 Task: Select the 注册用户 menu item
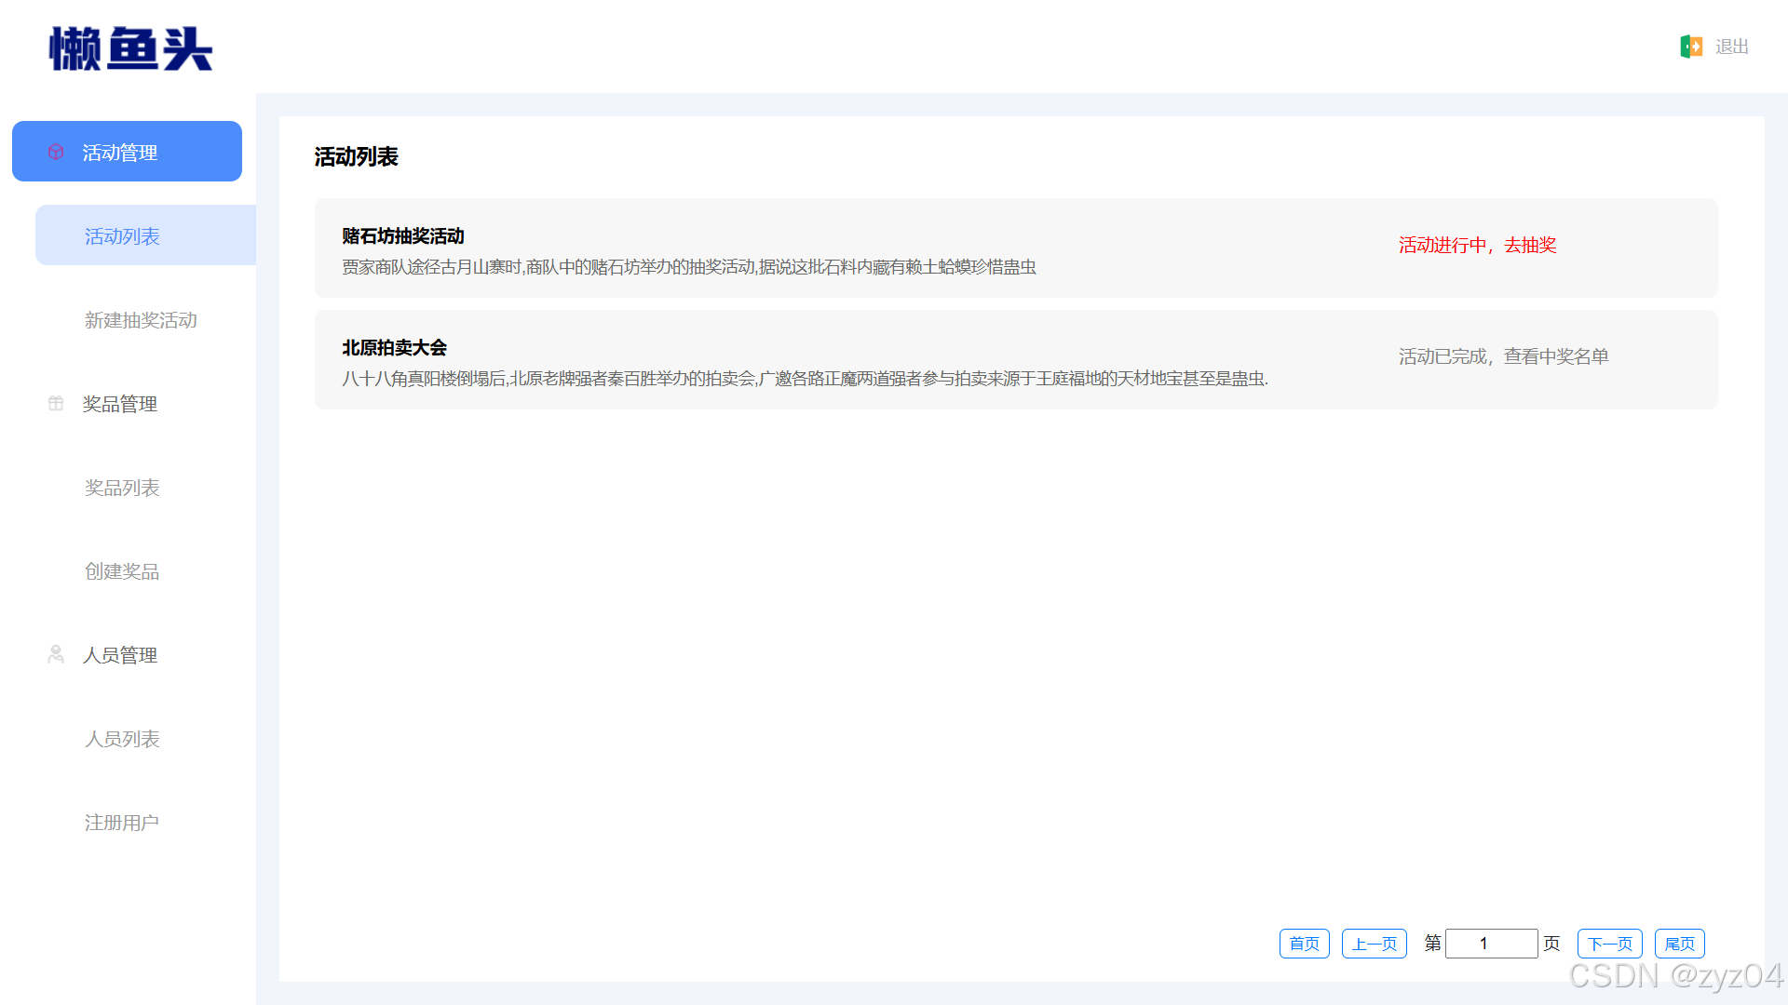coord(122,823)
